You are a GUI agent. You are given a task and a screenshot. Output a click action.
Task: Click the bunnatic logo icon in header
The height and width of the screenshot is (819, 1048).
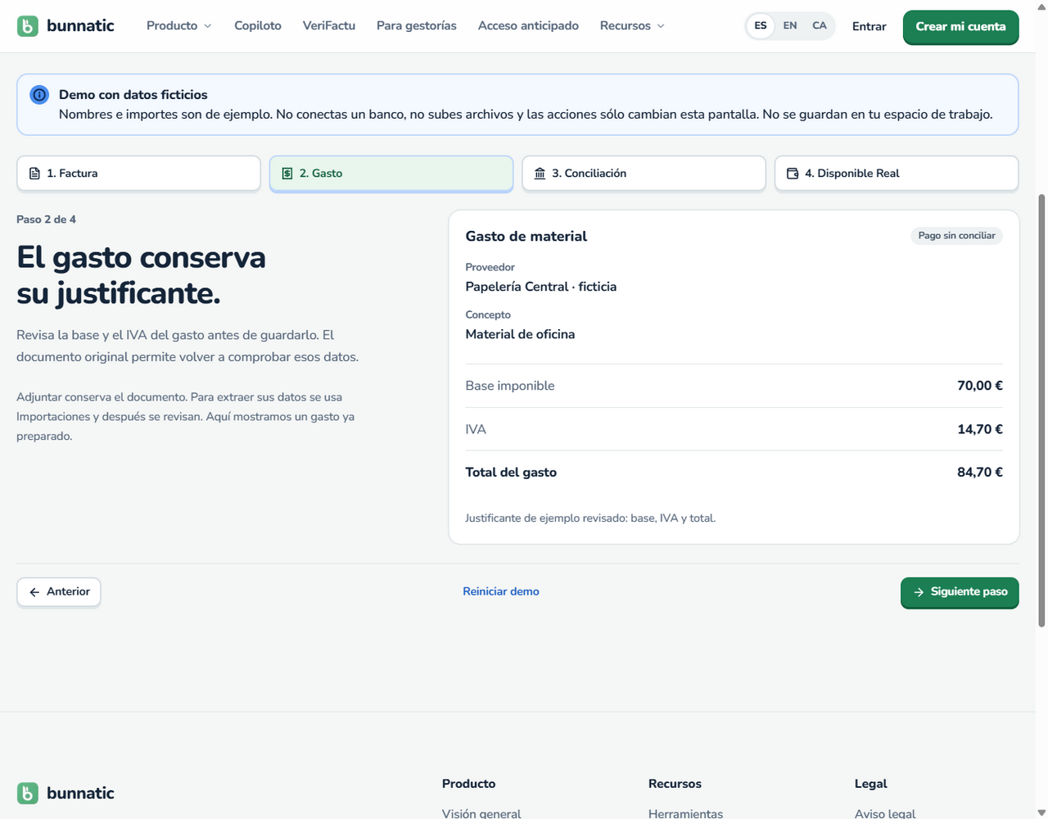click(28, 26)
